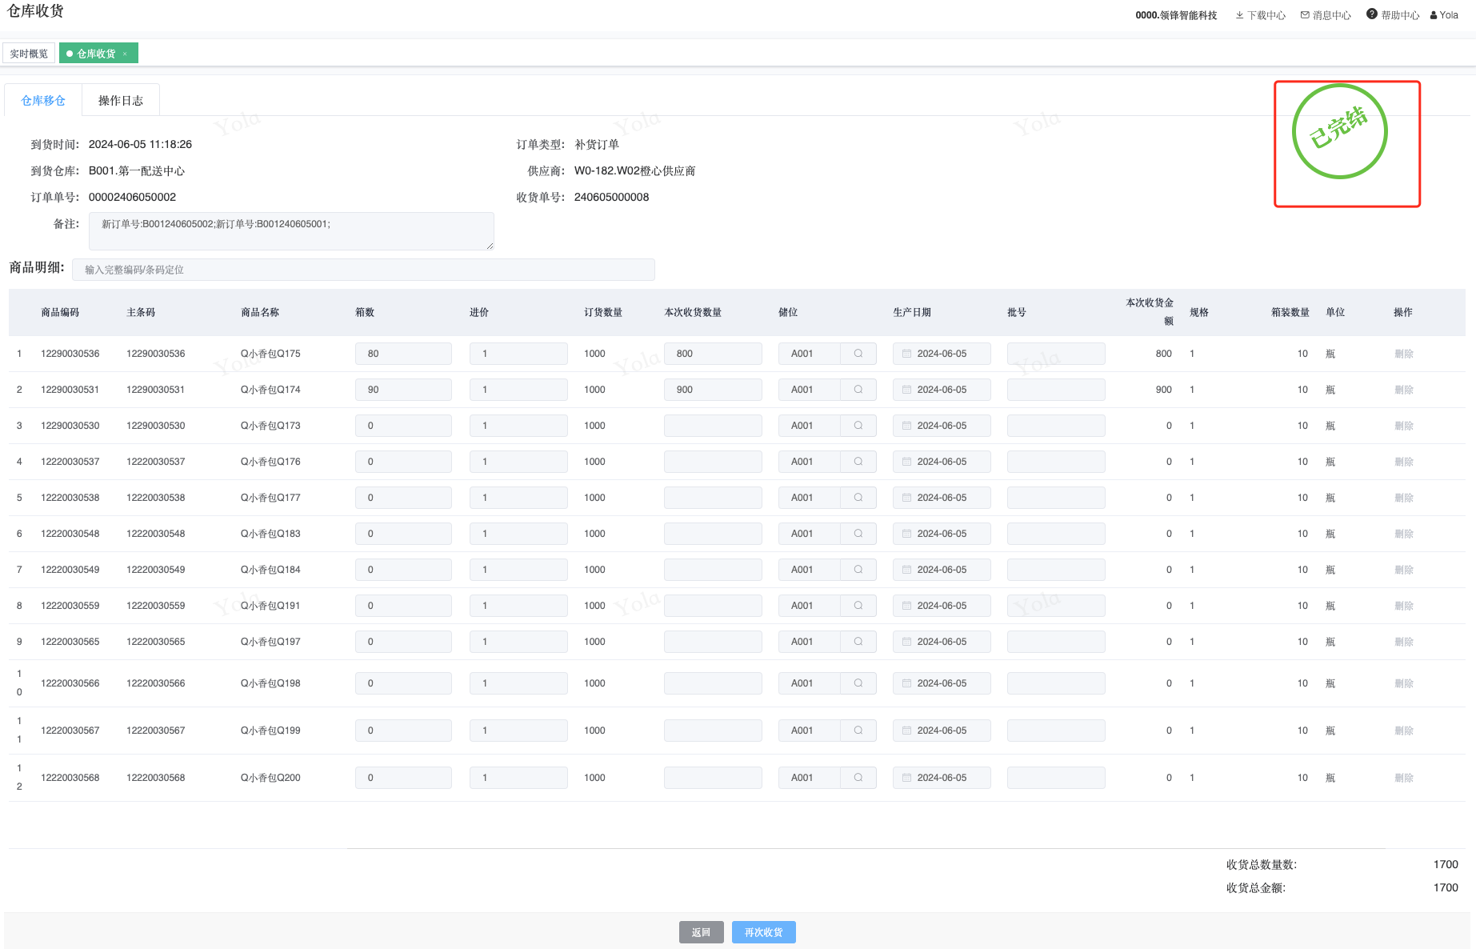Click storage location search icon for Q小香包Q176
The height and width of the screenshot is (949, 1476).
[858, 462]
